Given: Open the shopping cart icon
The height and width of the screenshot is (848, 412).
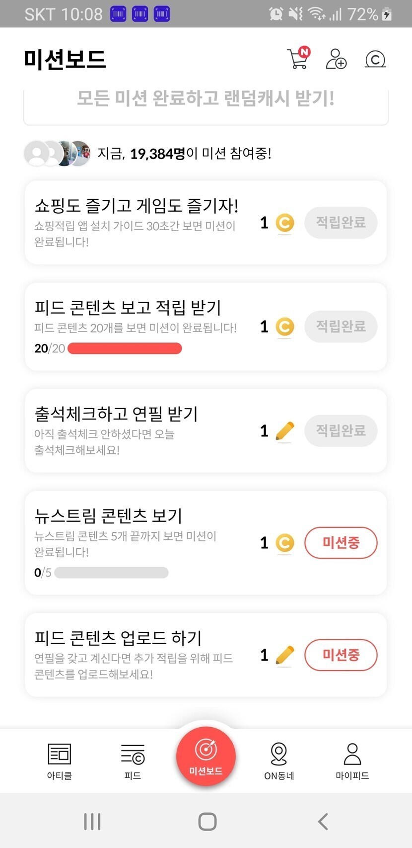Looking at the screenshot, I should pos(298,59).
